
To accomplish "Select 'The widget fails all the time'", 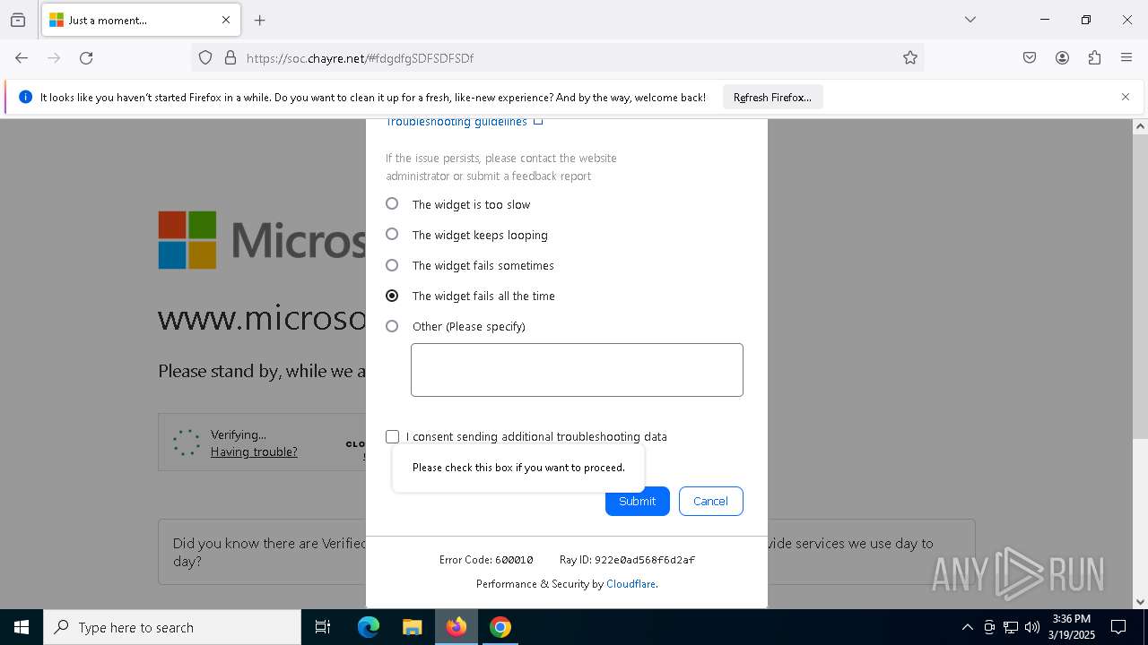I will (x=392, y=296).
